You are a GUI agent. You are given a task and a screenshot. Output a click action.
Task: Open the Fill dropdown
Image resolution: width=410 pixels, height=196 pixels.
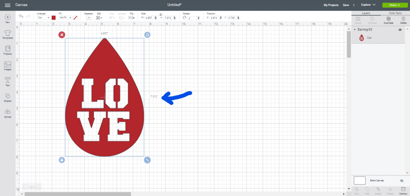(x=65, y=18)
